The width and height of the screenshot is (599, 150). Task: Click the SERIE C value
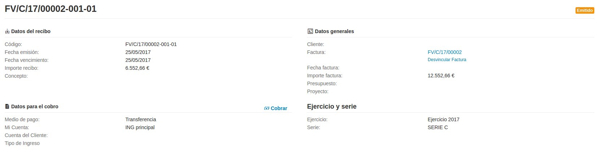point(438,127)
